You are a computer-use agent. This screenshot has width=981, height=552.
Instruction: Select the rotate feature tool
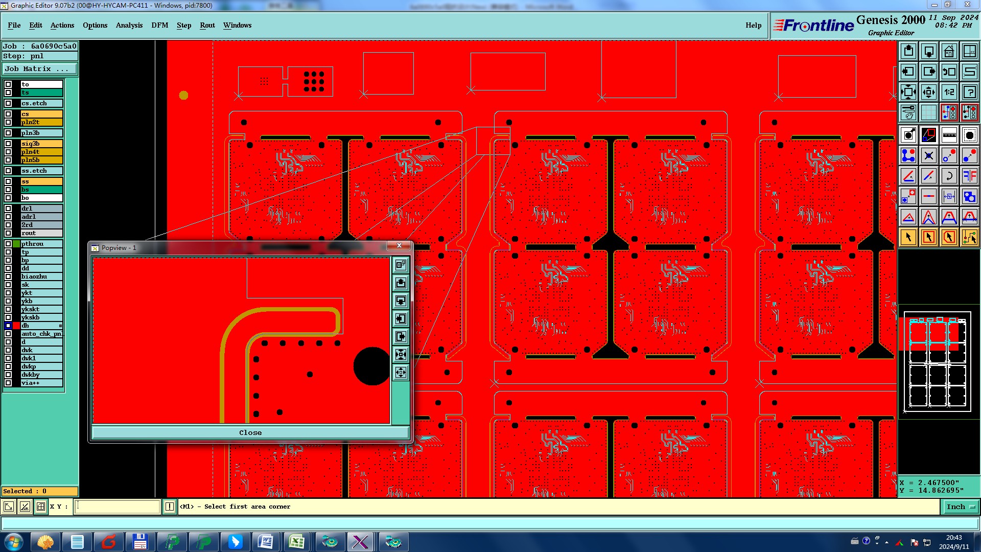point(949,176)
